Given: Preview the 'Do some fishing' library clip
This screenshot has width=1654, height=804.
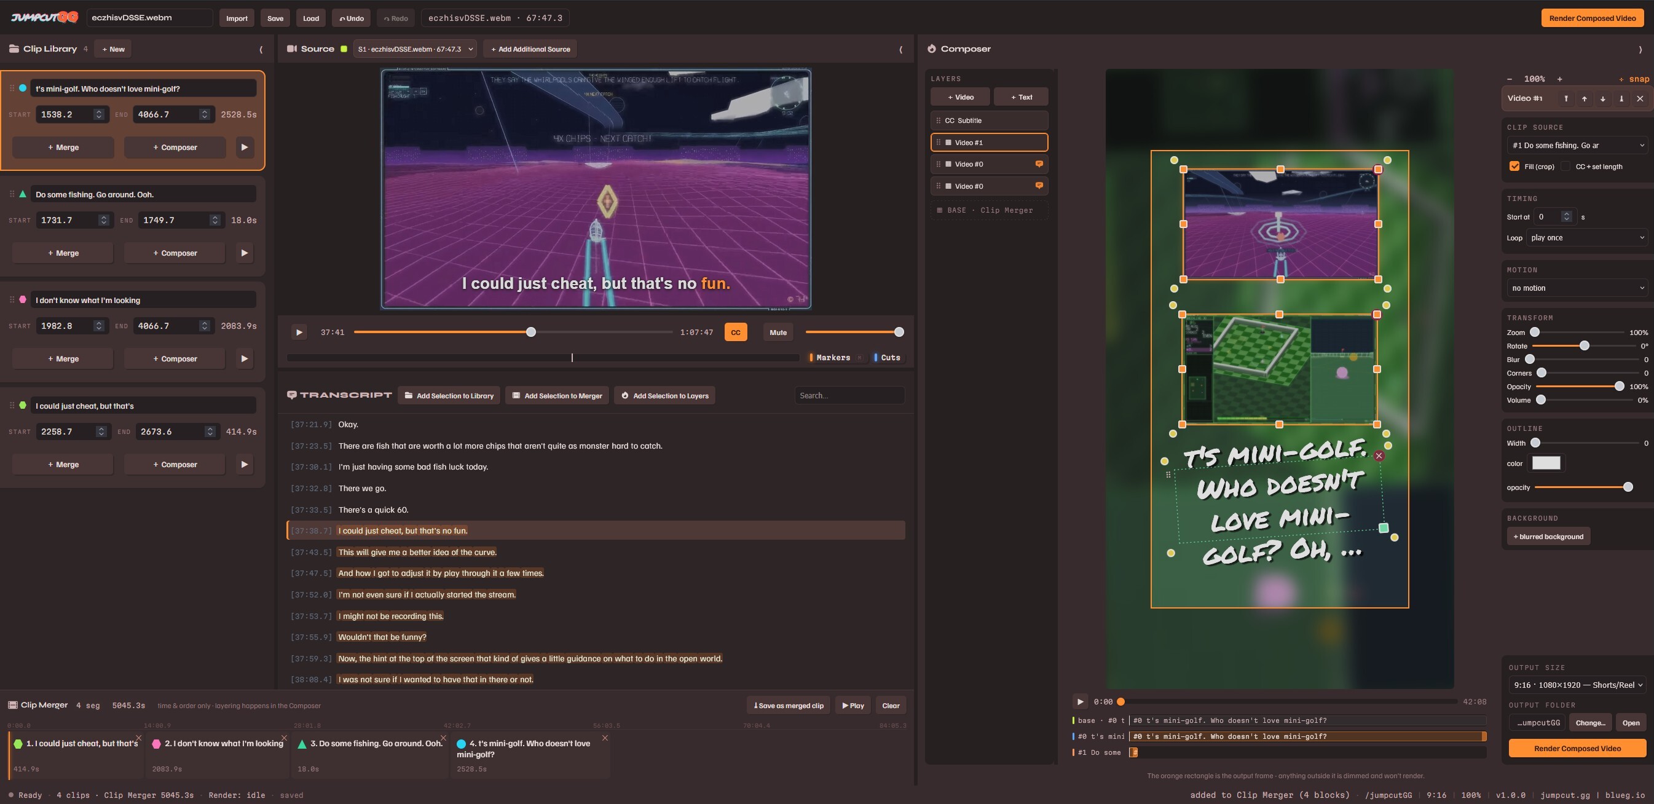Looking at the screenshot, I should [x=244, y=253].
